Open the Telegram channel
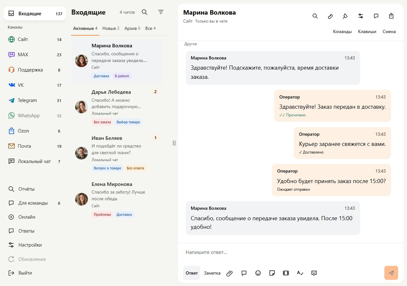Screen dimensions: 407x286 [x=35, y=100]
